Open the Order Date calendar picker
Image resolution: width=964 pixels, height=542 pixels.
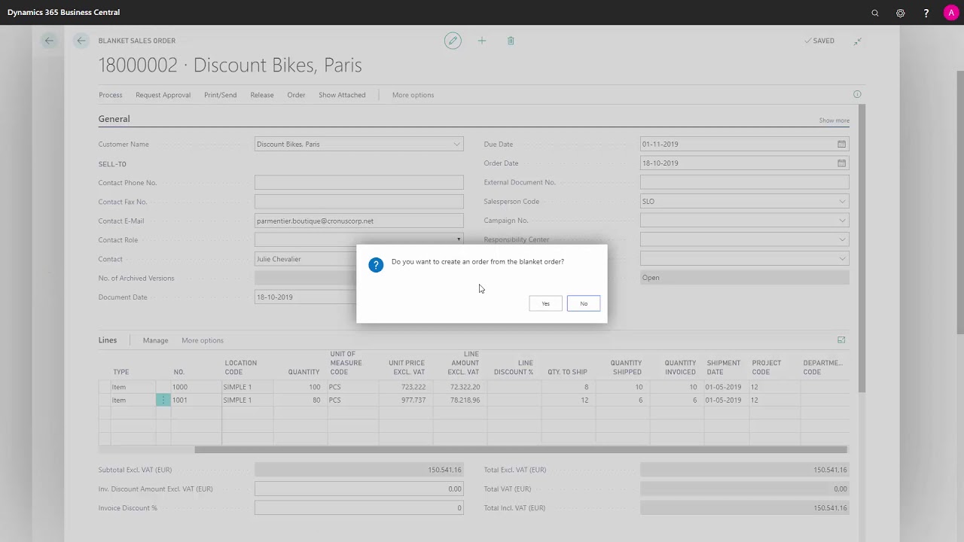point(841,163)
